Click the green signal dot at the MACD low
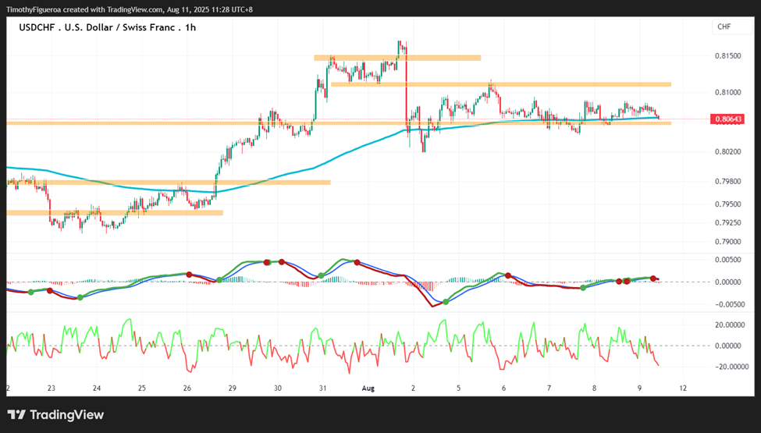This screenshot has height=433, width=761. point(446,302)
